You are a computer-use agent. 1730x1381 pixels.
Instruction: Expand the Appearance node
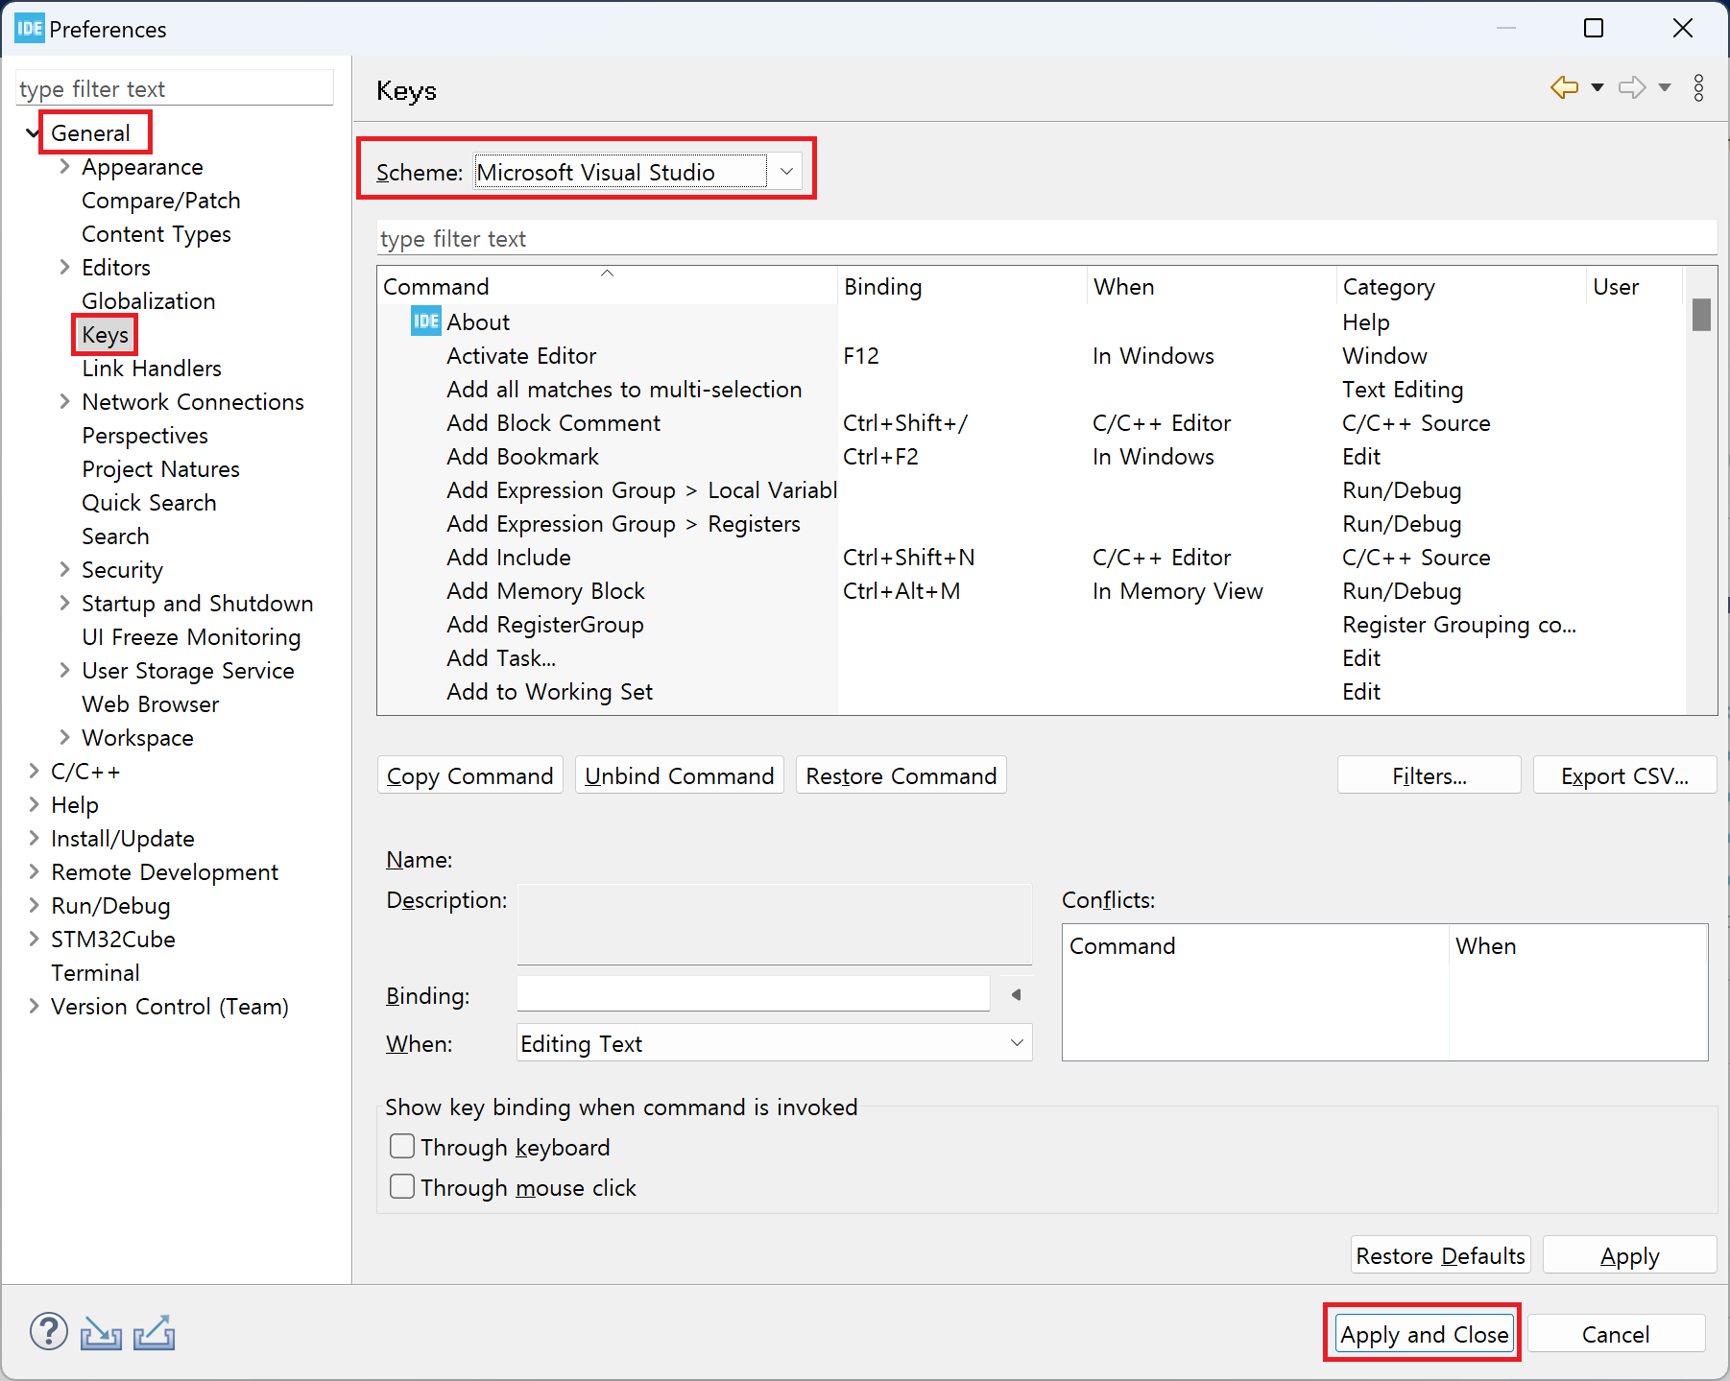pos(64,166)
